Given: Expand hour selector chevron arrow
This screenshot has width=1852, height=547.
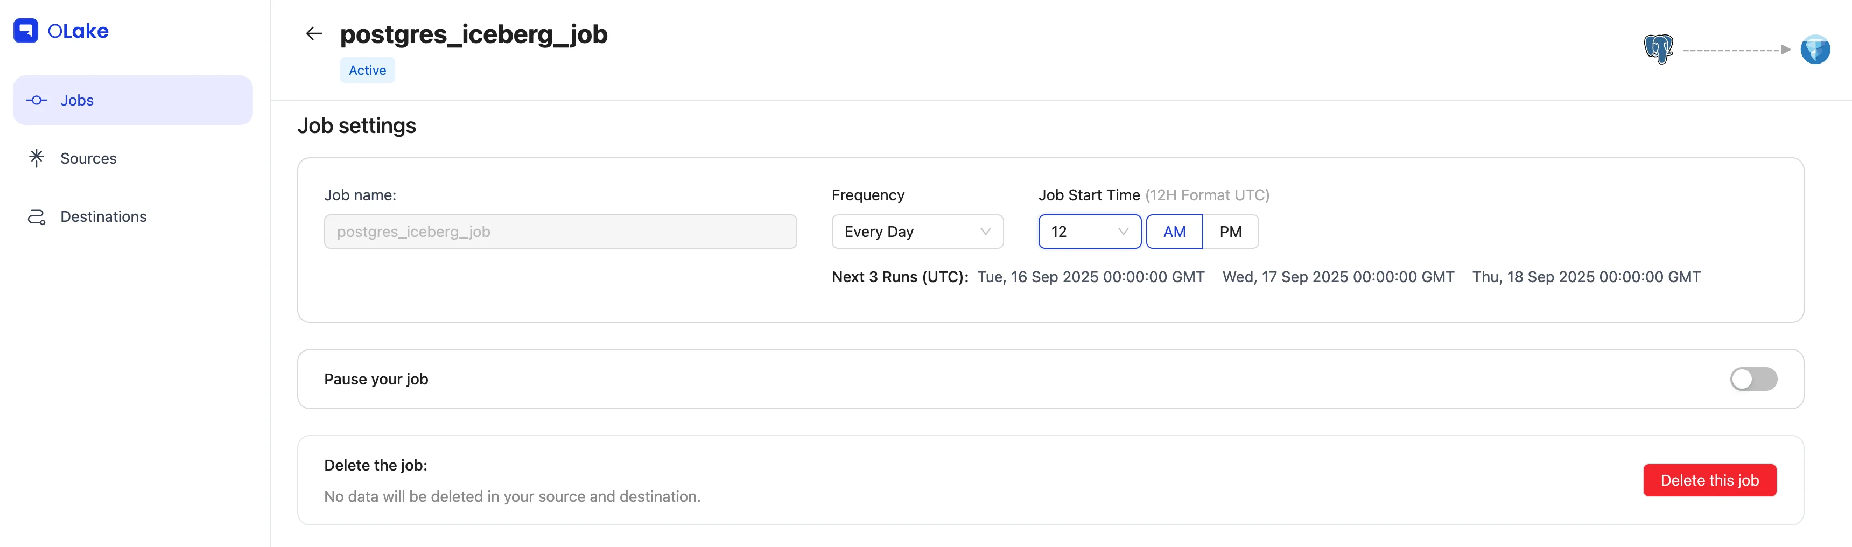Looking at the screenshot, I should coord(1123,232).
